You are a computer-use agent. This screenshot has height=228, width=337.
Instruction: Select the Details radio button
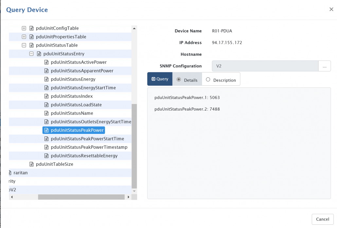(179, 80)
